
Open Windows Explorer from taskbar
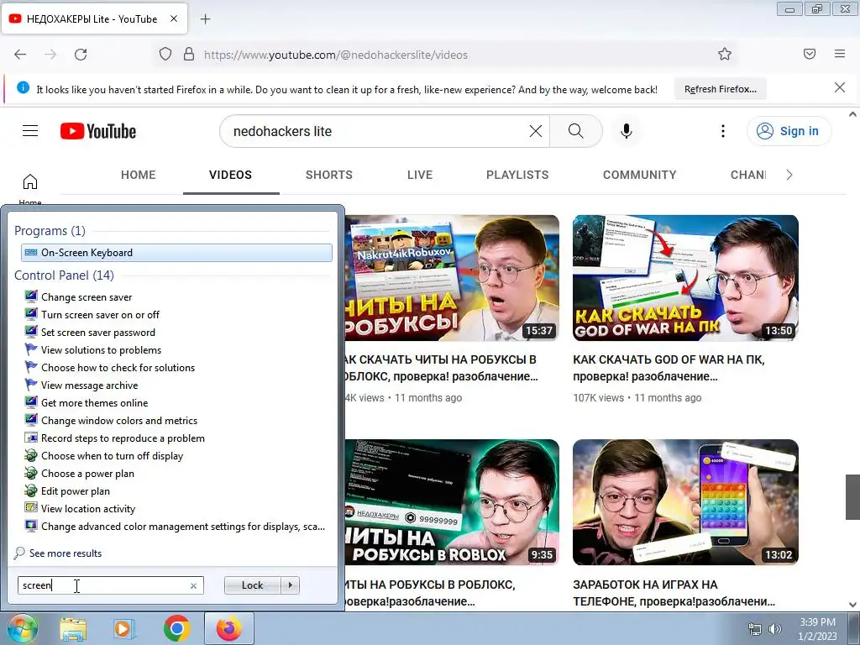point(73,628)
